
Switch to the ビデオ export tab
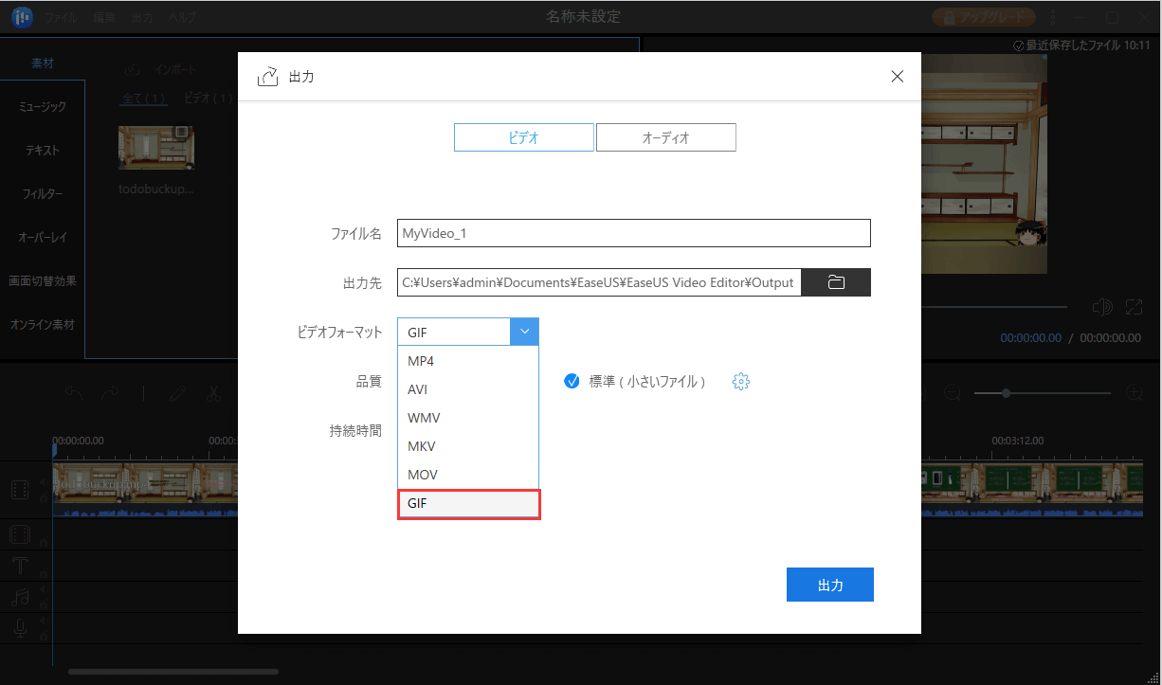point(524,137)
